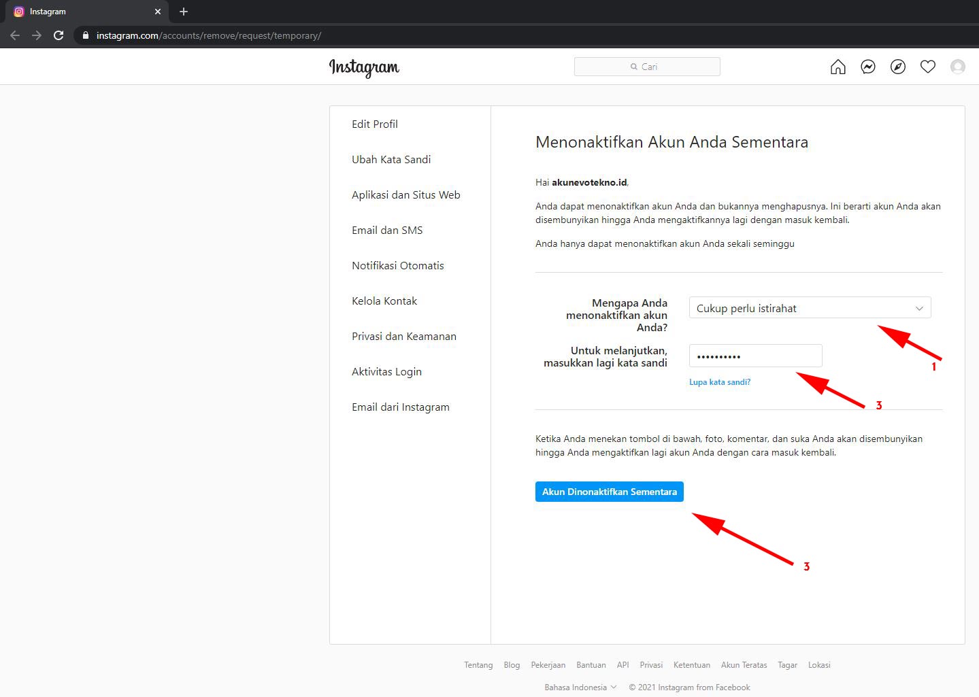This screenshot has height=697, width=979.
Task: Open activity heart icon
Action: click(x=928, y=67)
